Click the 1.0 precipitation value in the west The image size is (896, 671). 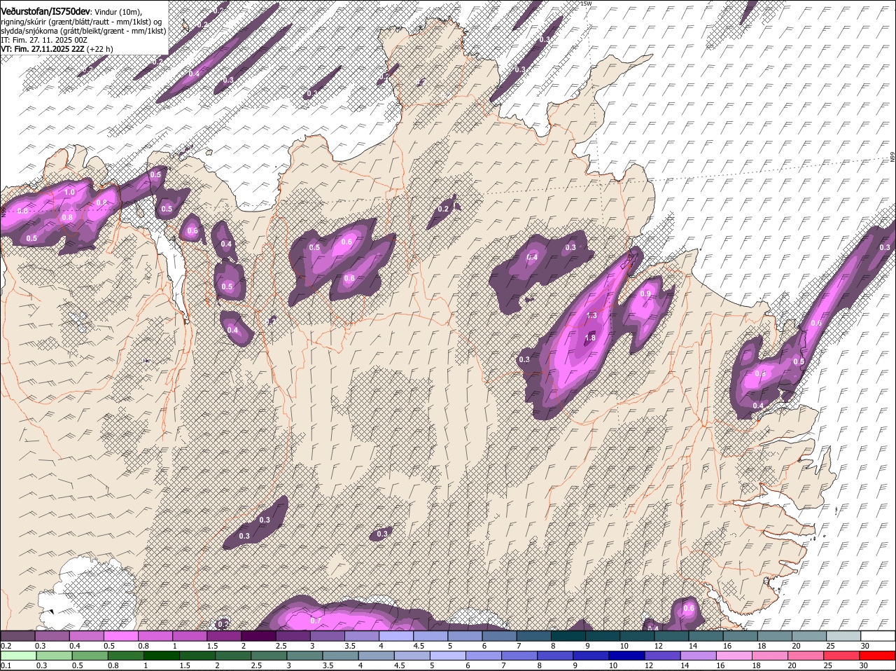coord(69,192)
